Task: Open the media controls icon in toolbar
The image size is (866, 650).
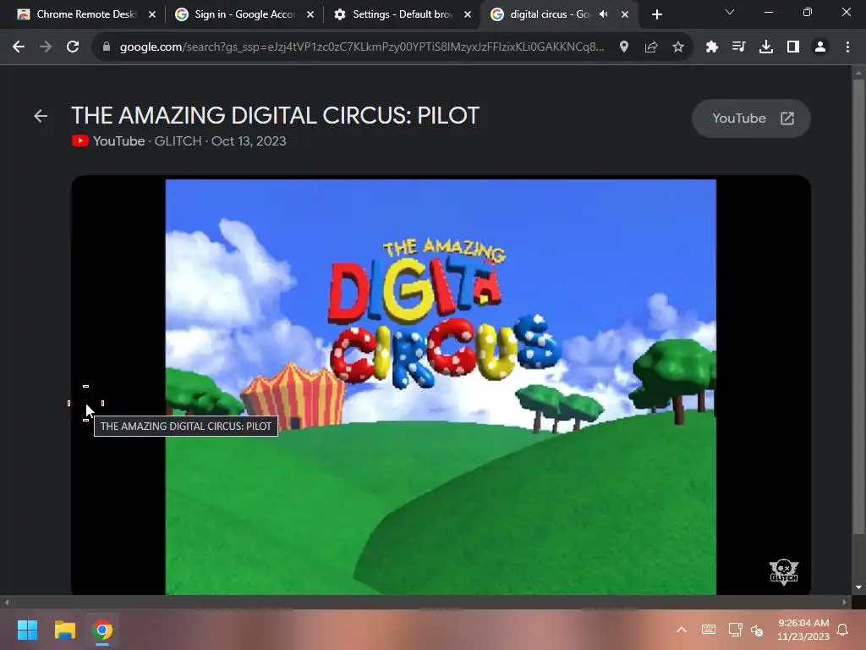Action: click(x=738, y=47)
